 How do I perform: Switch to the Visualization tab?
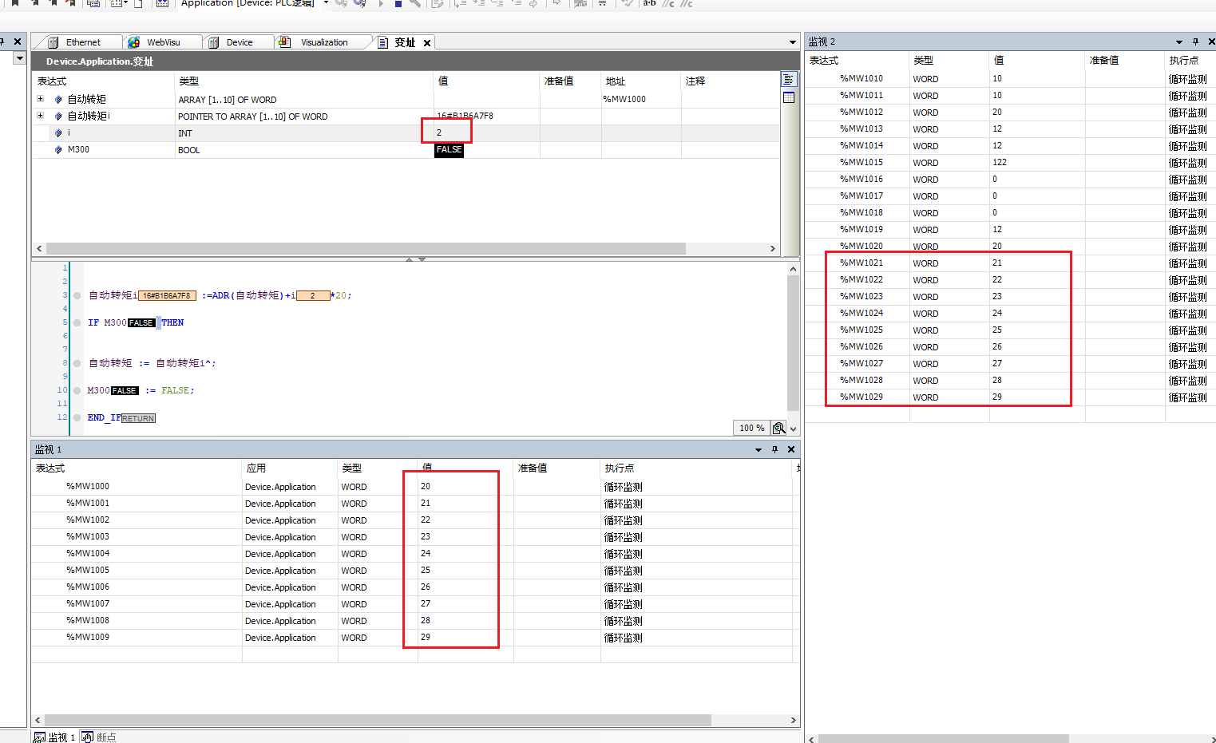(323, 42)
